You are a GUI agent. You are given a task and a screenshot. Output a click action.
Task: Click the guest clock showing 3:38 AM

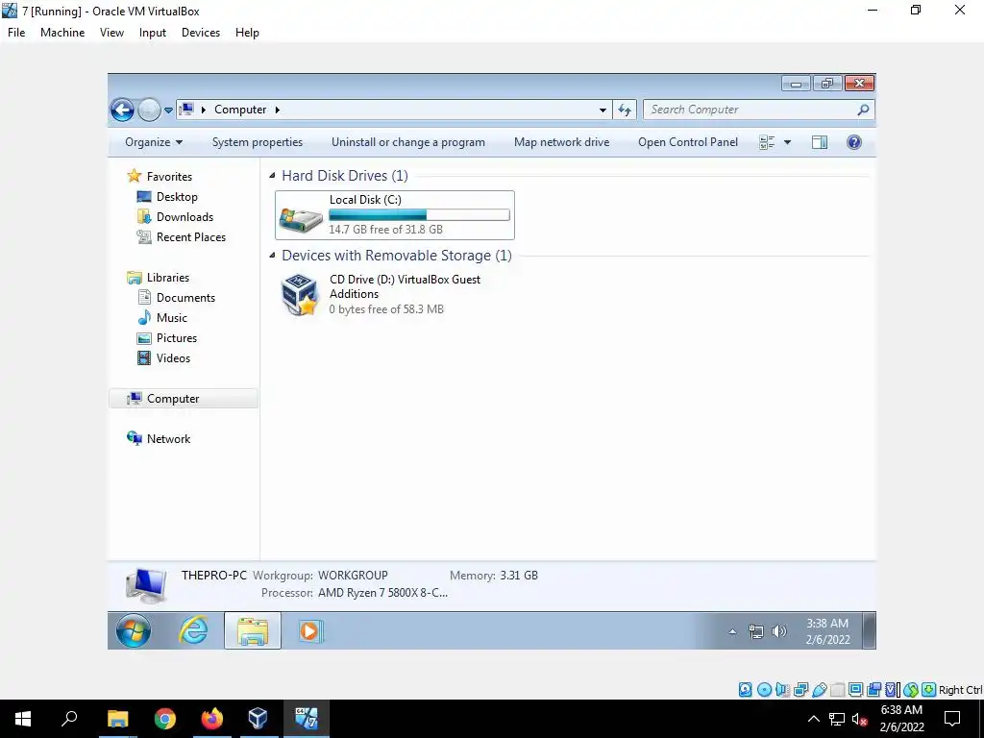point(827,631)
